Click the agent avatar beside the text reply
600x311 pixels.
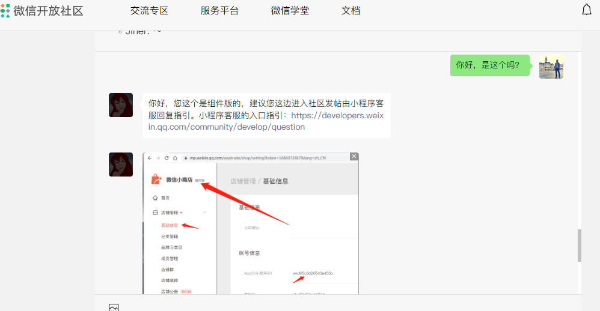(121, 105)
